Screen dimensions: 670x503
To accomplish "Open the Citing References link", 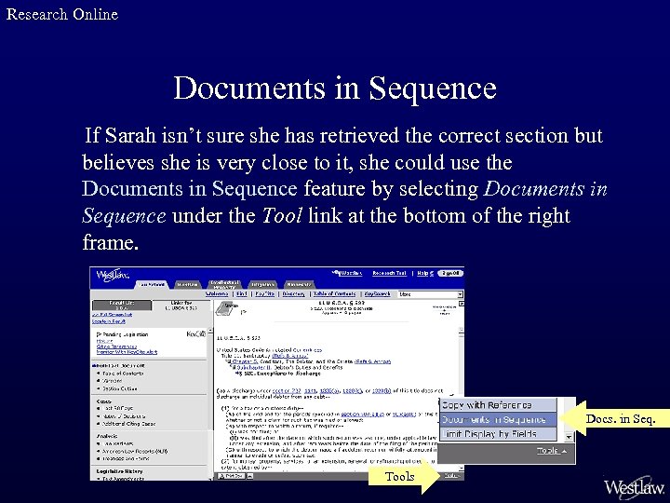I will click(x=116, y=347).
